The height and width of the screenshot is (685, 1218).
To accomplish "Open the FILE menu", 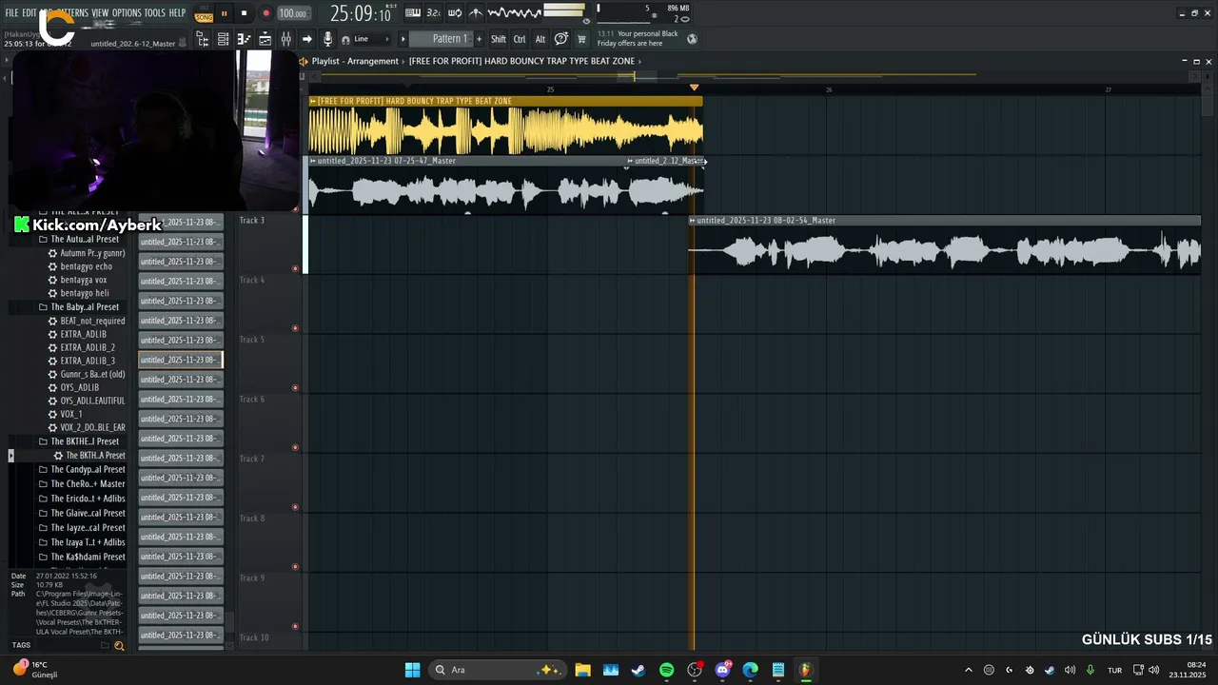I will pyautogui.click(x=11, y=13).
